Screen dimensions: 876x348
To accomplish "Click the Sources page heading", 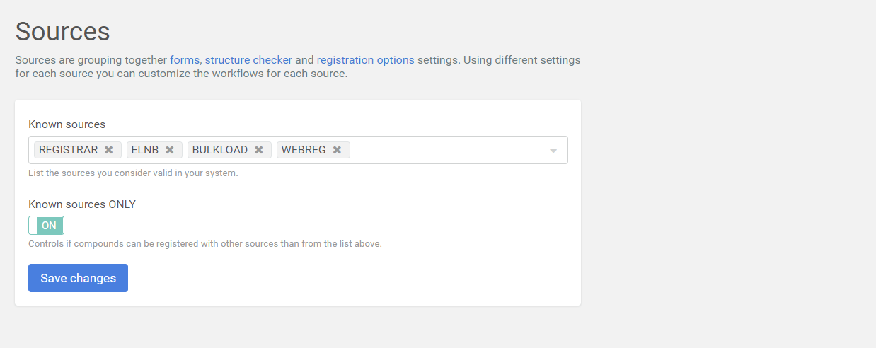I will (62, 31).
